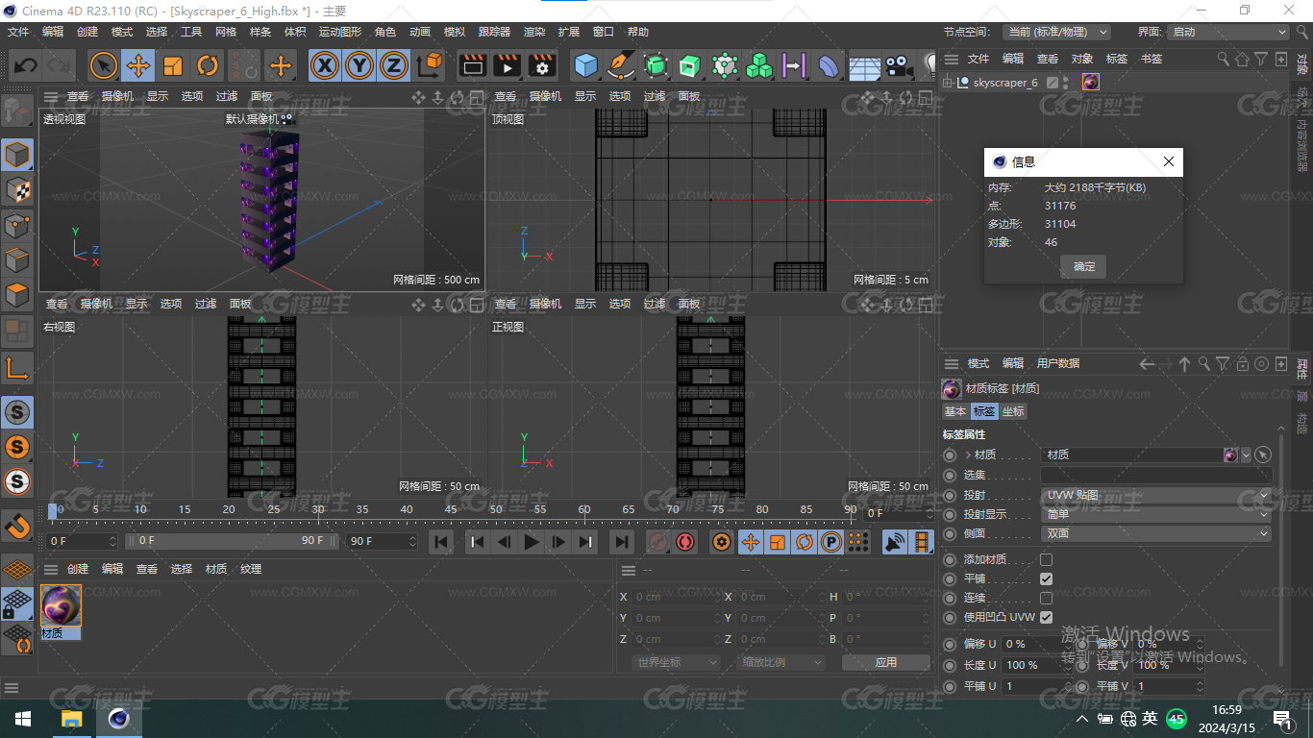Toggle the timeline sound speaker icon
This screenshot has width=1313, height=738.
(894, 542)
